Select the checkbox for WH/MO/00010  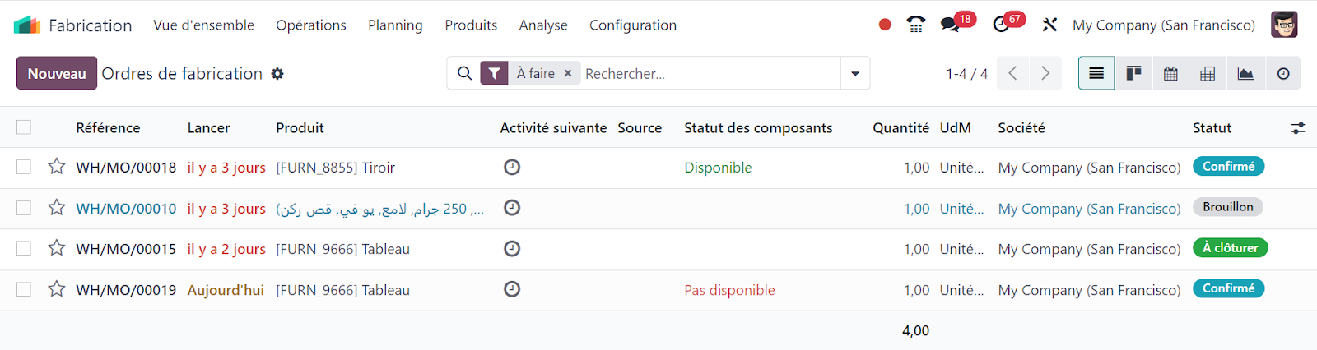[24, 208]
